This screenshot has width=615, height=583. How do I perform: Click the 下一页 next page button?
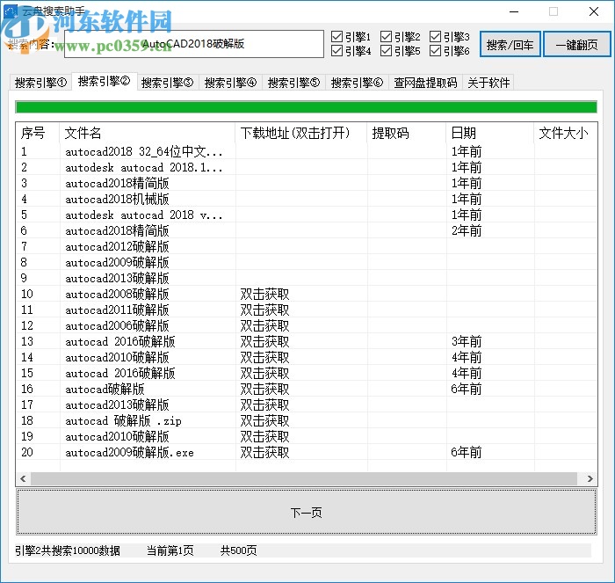point(307,513)
